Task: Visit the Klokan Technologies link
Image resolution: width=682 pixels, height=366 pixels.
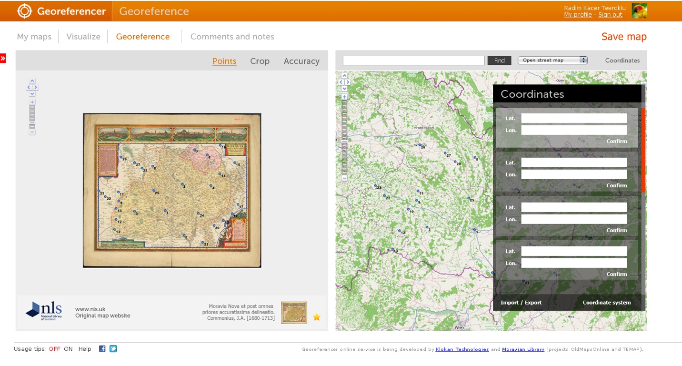Action: tap(462, 349)
